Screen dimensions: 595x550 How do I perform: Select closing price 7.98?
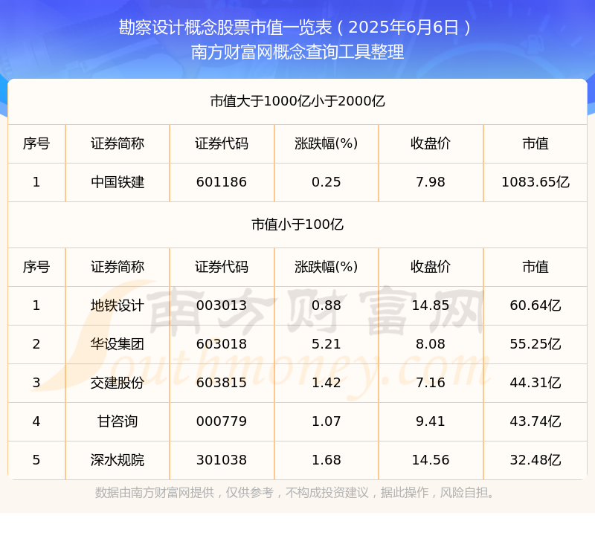click(x=431, y=182)
